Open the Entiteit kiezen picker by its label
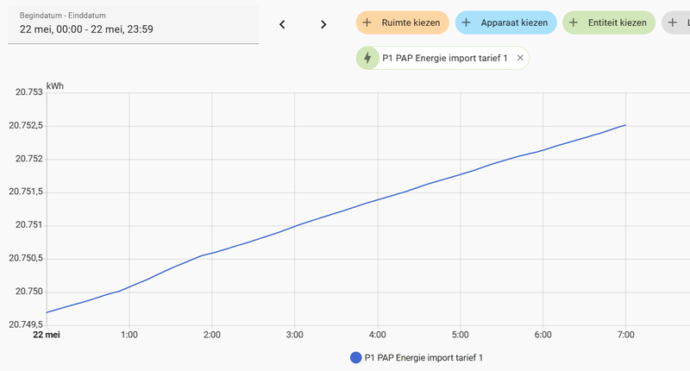 pos(615,22)
